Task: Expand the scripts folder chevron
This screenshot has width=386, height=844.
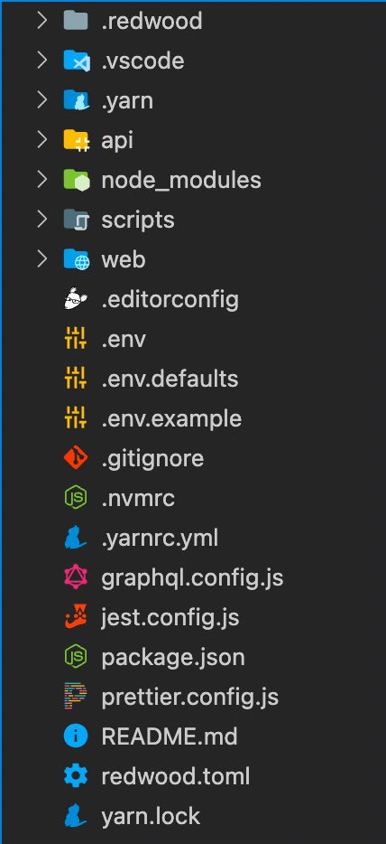Action: point(41,220)
